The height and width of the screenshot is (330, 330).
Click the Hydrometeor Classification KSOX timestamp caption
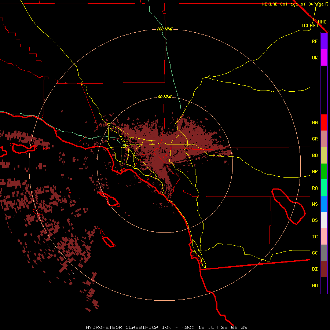tap(167, 327)
